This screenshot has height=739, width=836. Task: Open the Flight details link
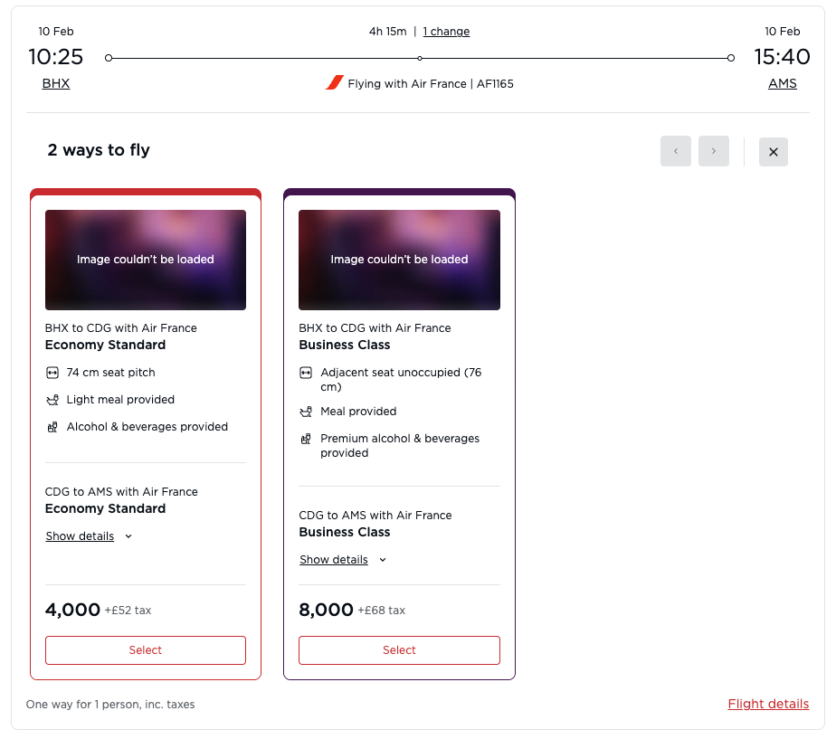(x=768, y=704)
